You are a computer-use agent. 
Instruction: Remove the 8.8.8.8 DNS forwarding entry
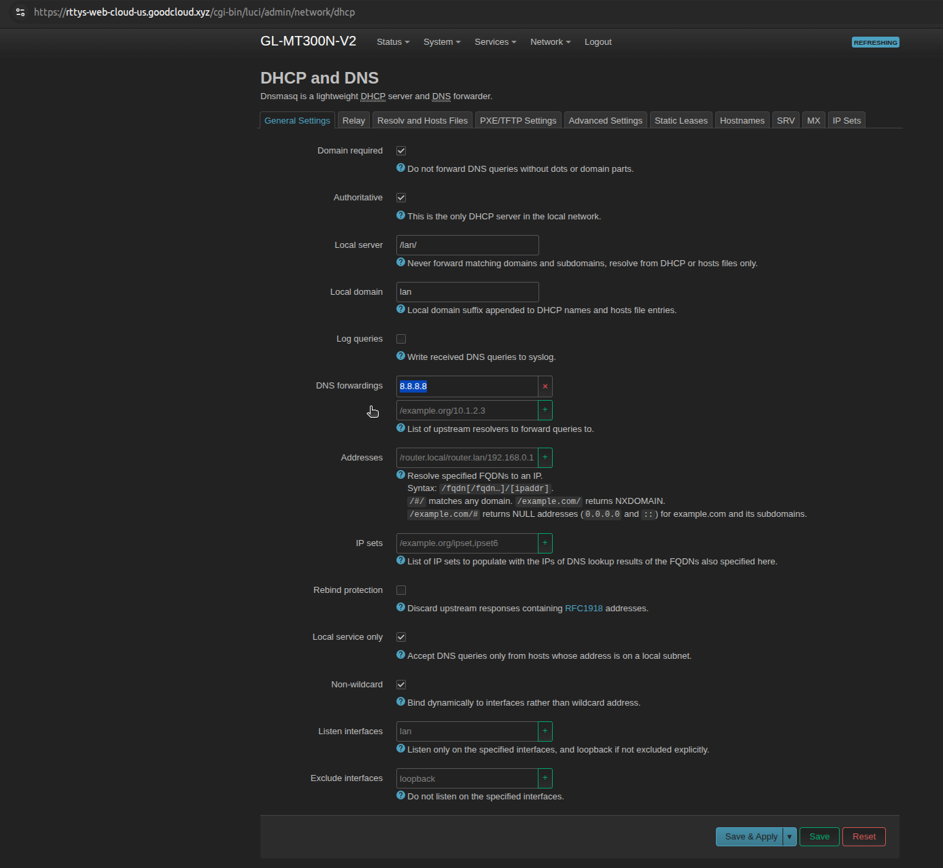545,386
